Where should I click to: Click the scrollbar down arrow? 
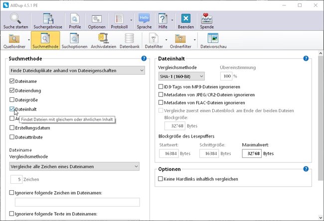tap(321, 218)
